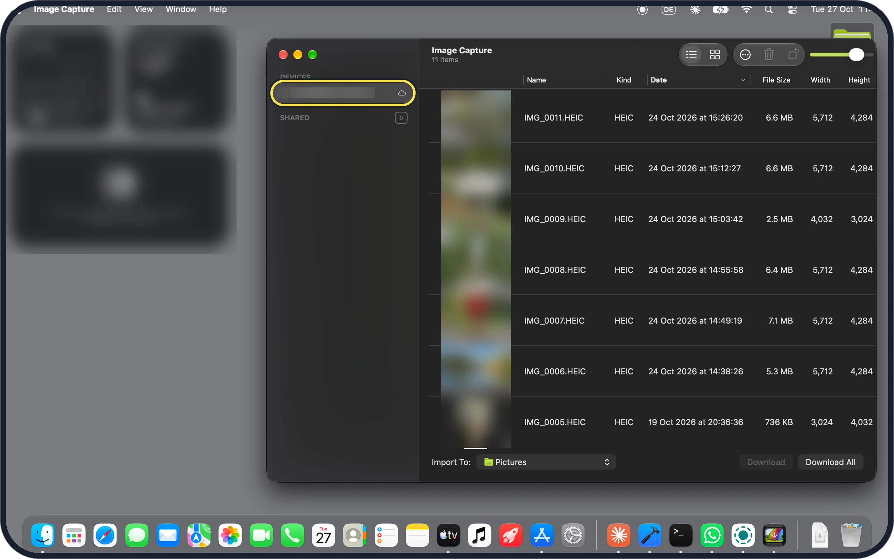The image size is (894, 559).
Task: Open the Window menu
Action: click(181, 9)
